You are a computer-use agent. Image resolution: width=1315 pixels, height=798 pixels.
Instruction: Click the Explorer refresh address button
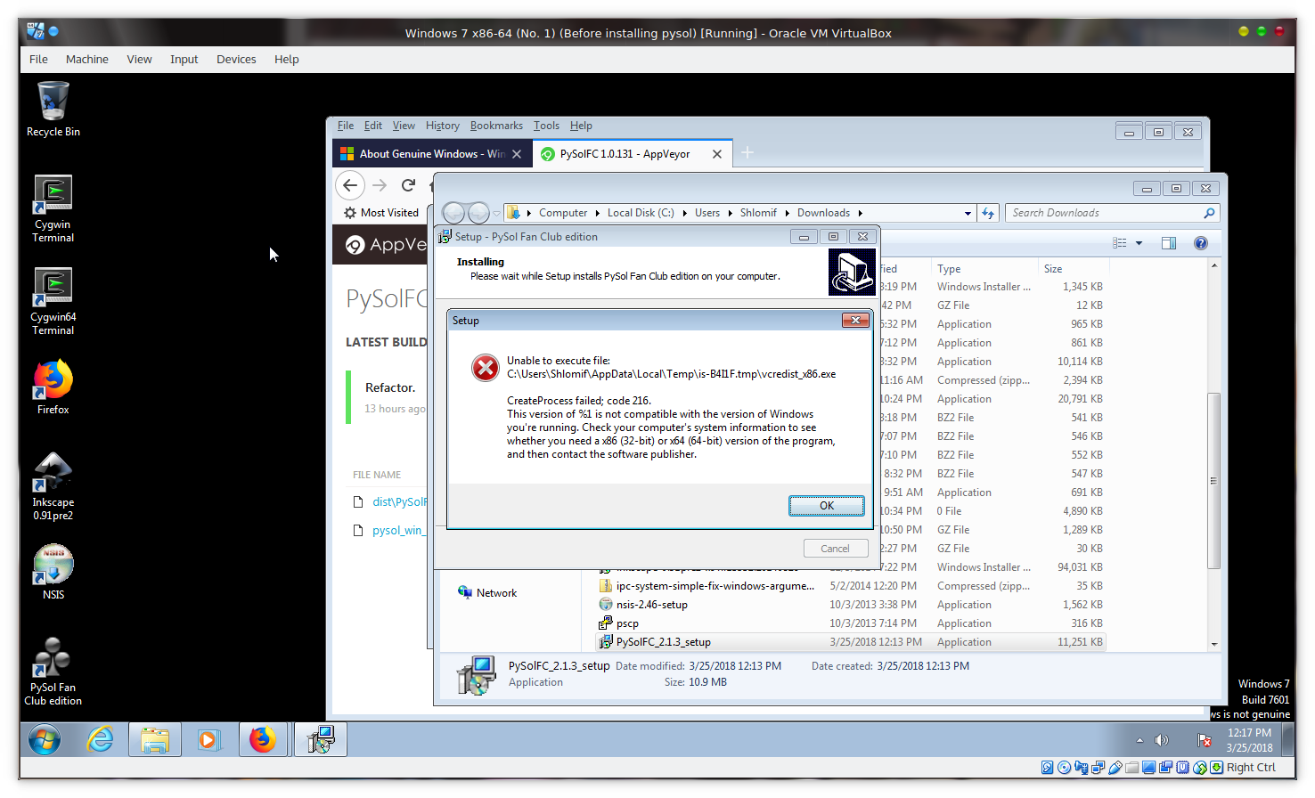(x=988, y=213)
